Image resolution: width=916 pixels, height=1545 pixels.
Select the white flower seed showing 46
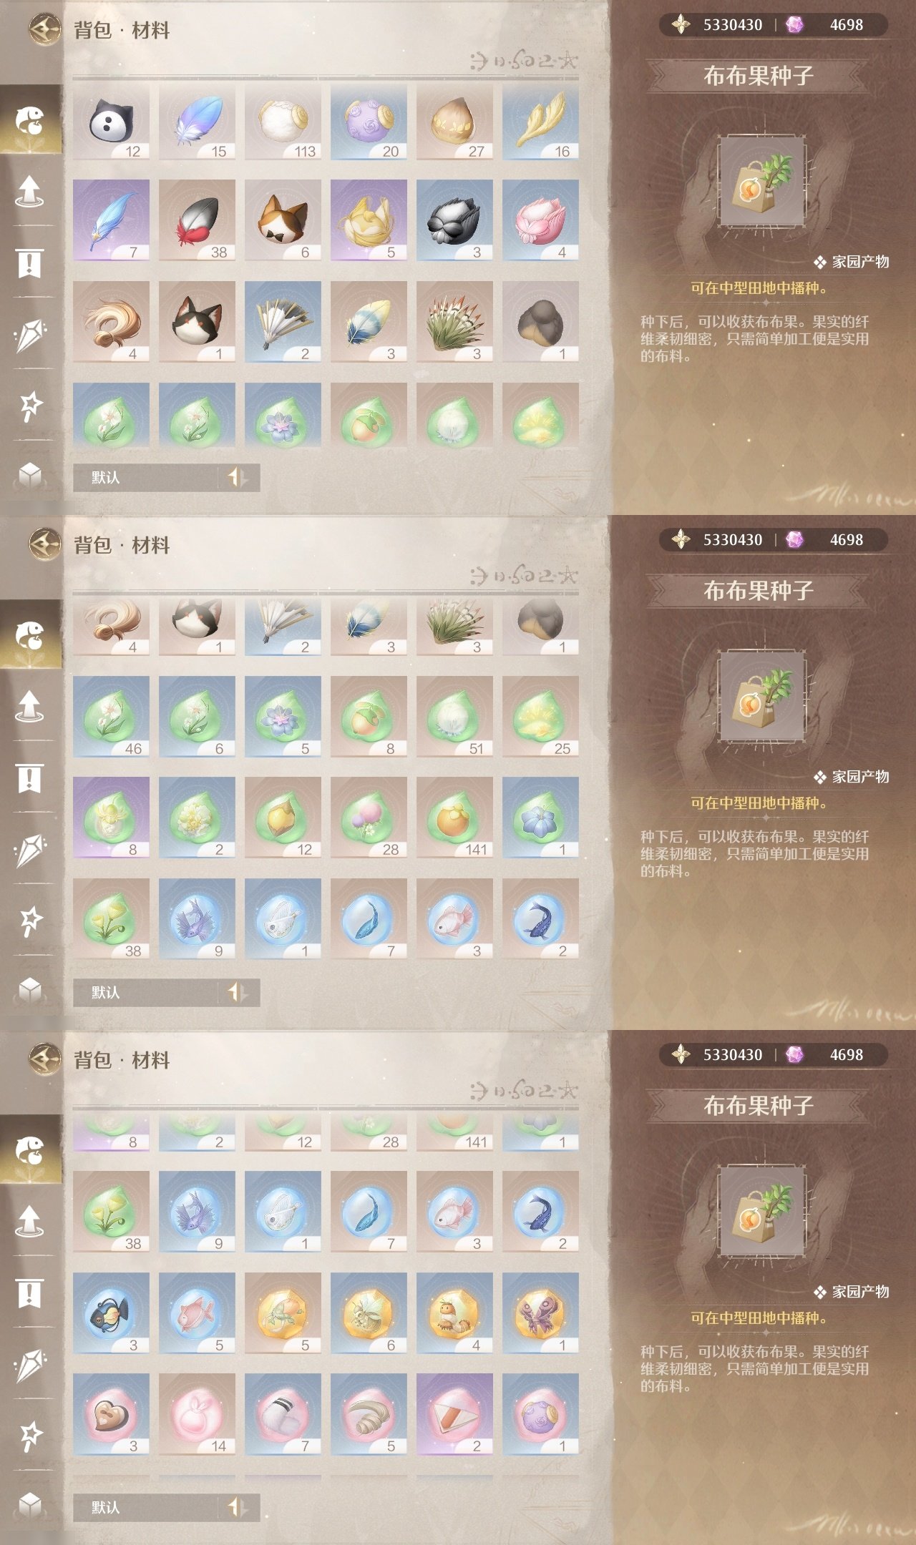click(111, 717)
